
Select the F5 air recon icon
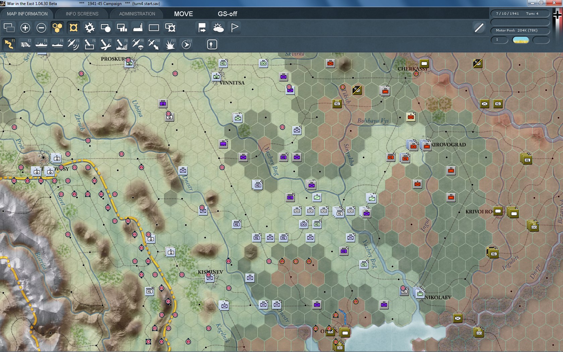click(x=73, y=44)
